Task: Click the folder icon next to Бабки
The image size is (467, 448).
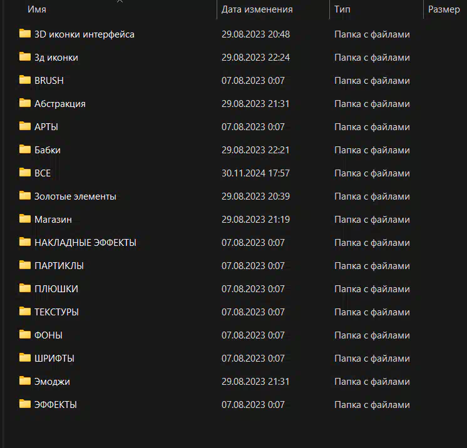Action: pos(25,149)
